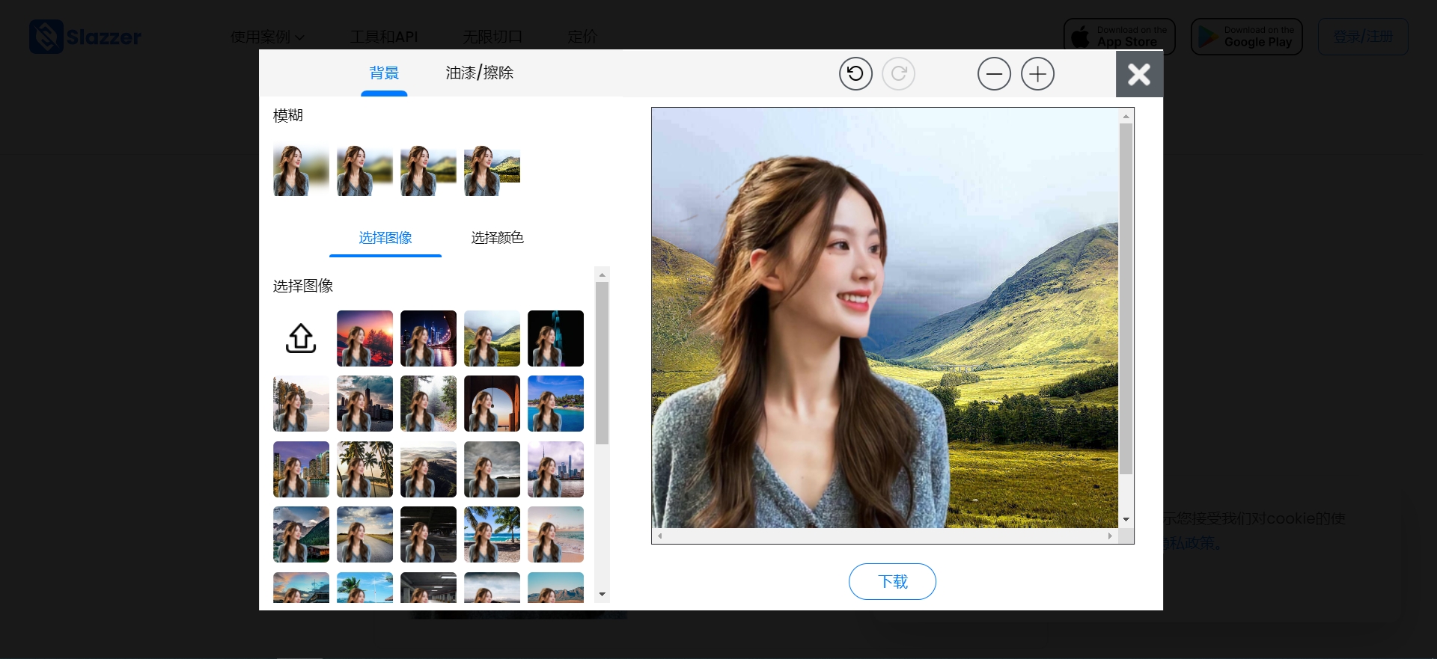This screenshot has width=1437, height=659.
Task: Click the preview image of the woman
Action: [885, 318]
